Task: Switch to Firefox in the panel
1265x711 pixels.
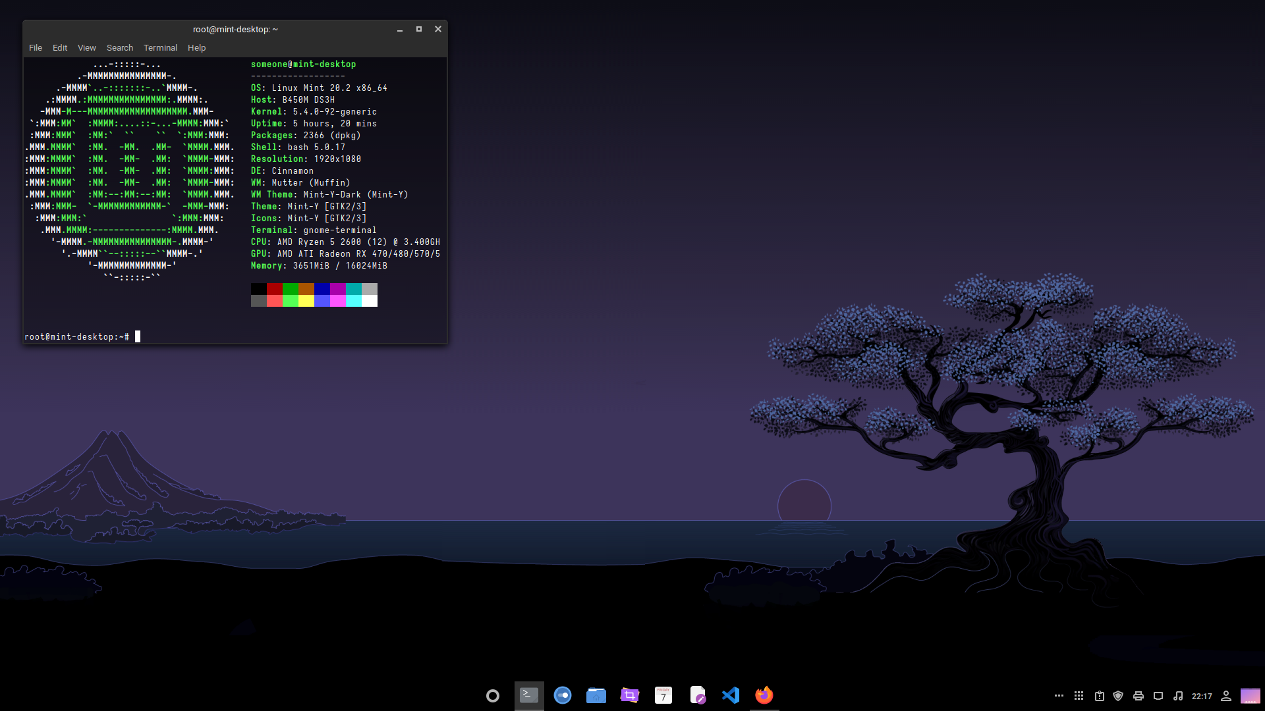Action: (x=764, y=695)
